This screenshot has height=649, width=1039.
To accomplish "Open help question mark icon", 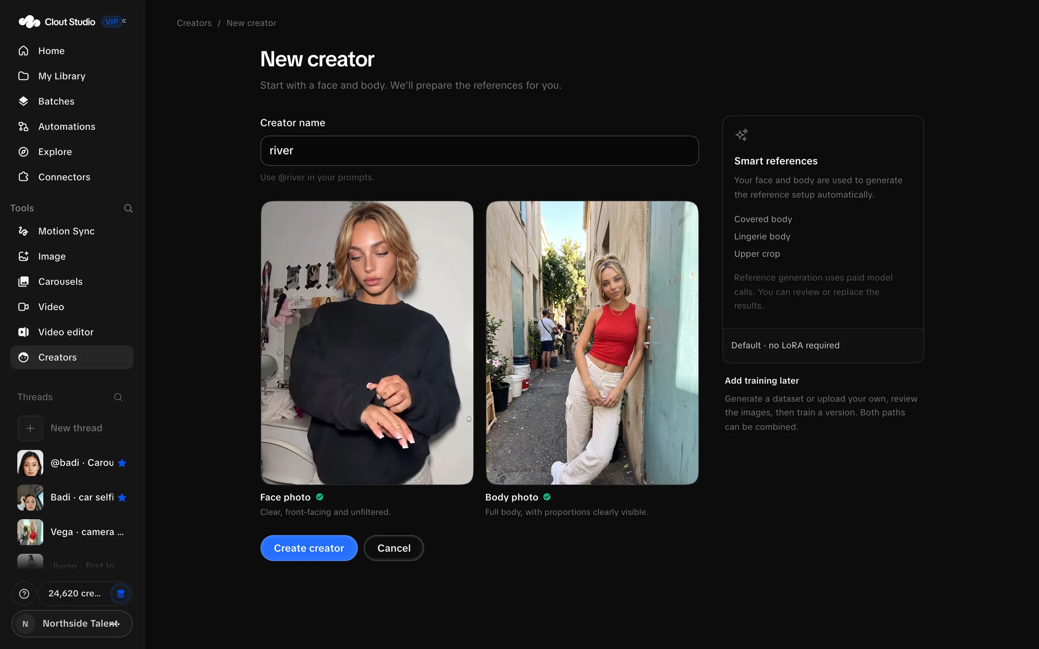I will pyautogui.click(x=24, y=594).
